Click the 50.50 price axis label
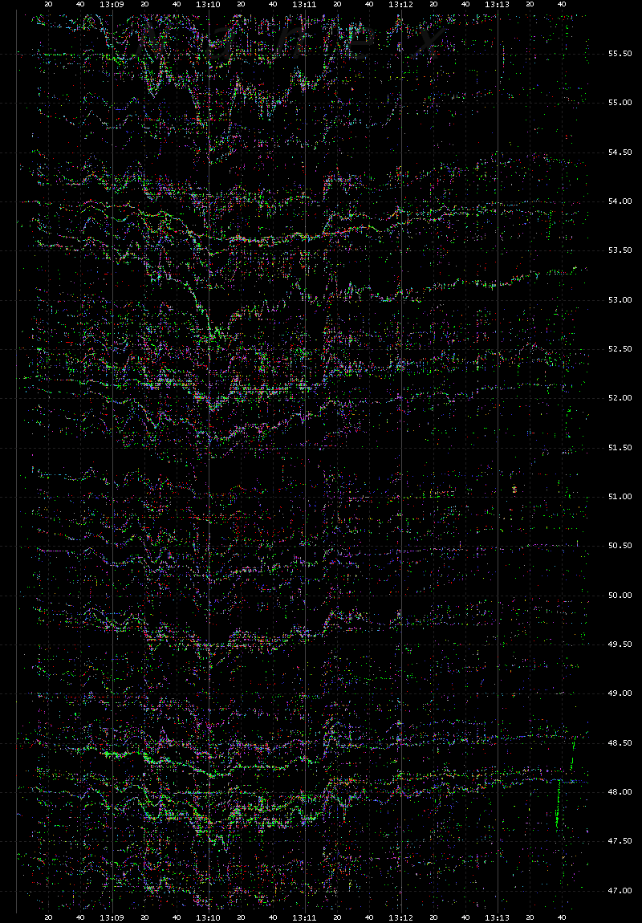 [x=620, y=547]
